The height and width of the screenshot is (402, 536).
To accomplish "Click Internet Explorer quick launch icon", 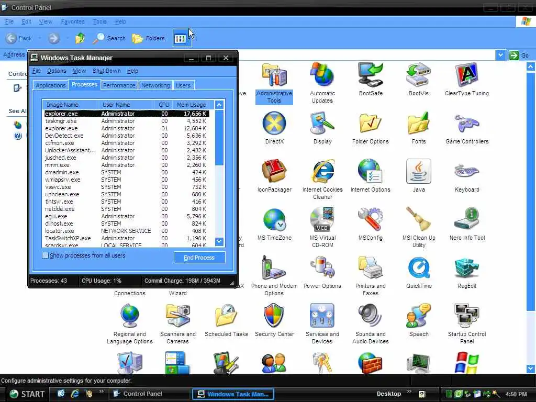I will 75,394.
